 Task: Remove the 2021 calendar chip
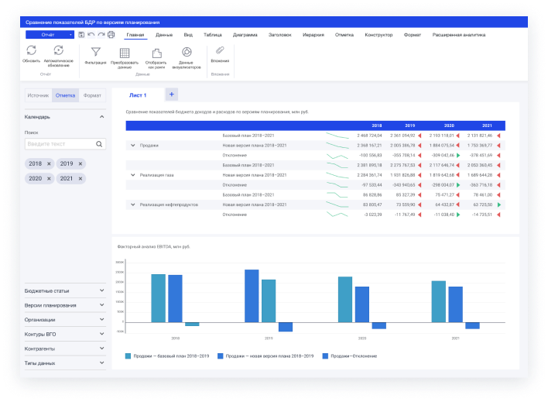point(80,178)
